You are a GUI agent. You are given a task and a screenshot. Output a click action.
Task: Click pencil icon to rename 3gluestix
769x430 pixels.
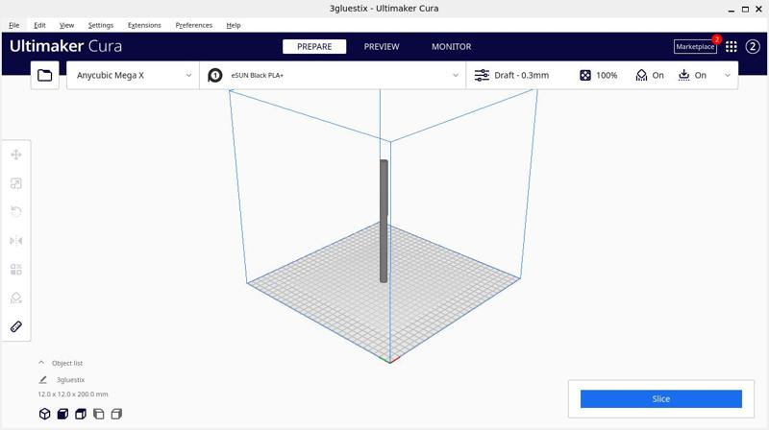[42, 379]
